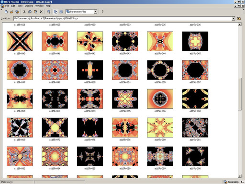This screenshot has width=245, height=184.
Task: Open the Help menu
Action: (48, 6)
